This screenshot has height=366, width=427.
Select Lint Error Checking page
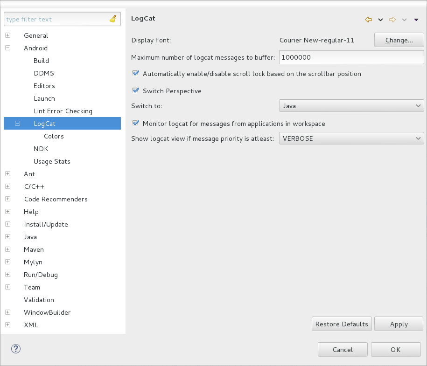(x=63, y=111)
